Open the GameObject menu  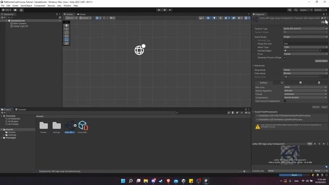click(x=26, y=6)
